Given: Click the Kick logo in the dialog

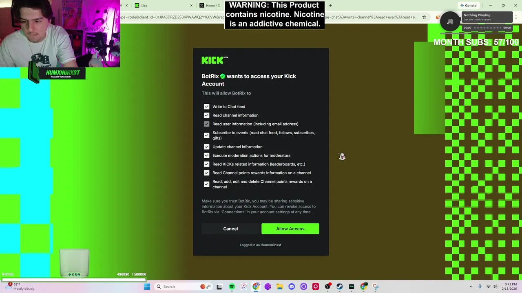Looking at the screenshot, I should (215, 60).
